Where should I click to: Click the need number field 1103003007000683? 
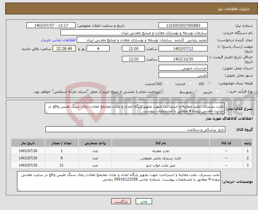pos(183,25)
